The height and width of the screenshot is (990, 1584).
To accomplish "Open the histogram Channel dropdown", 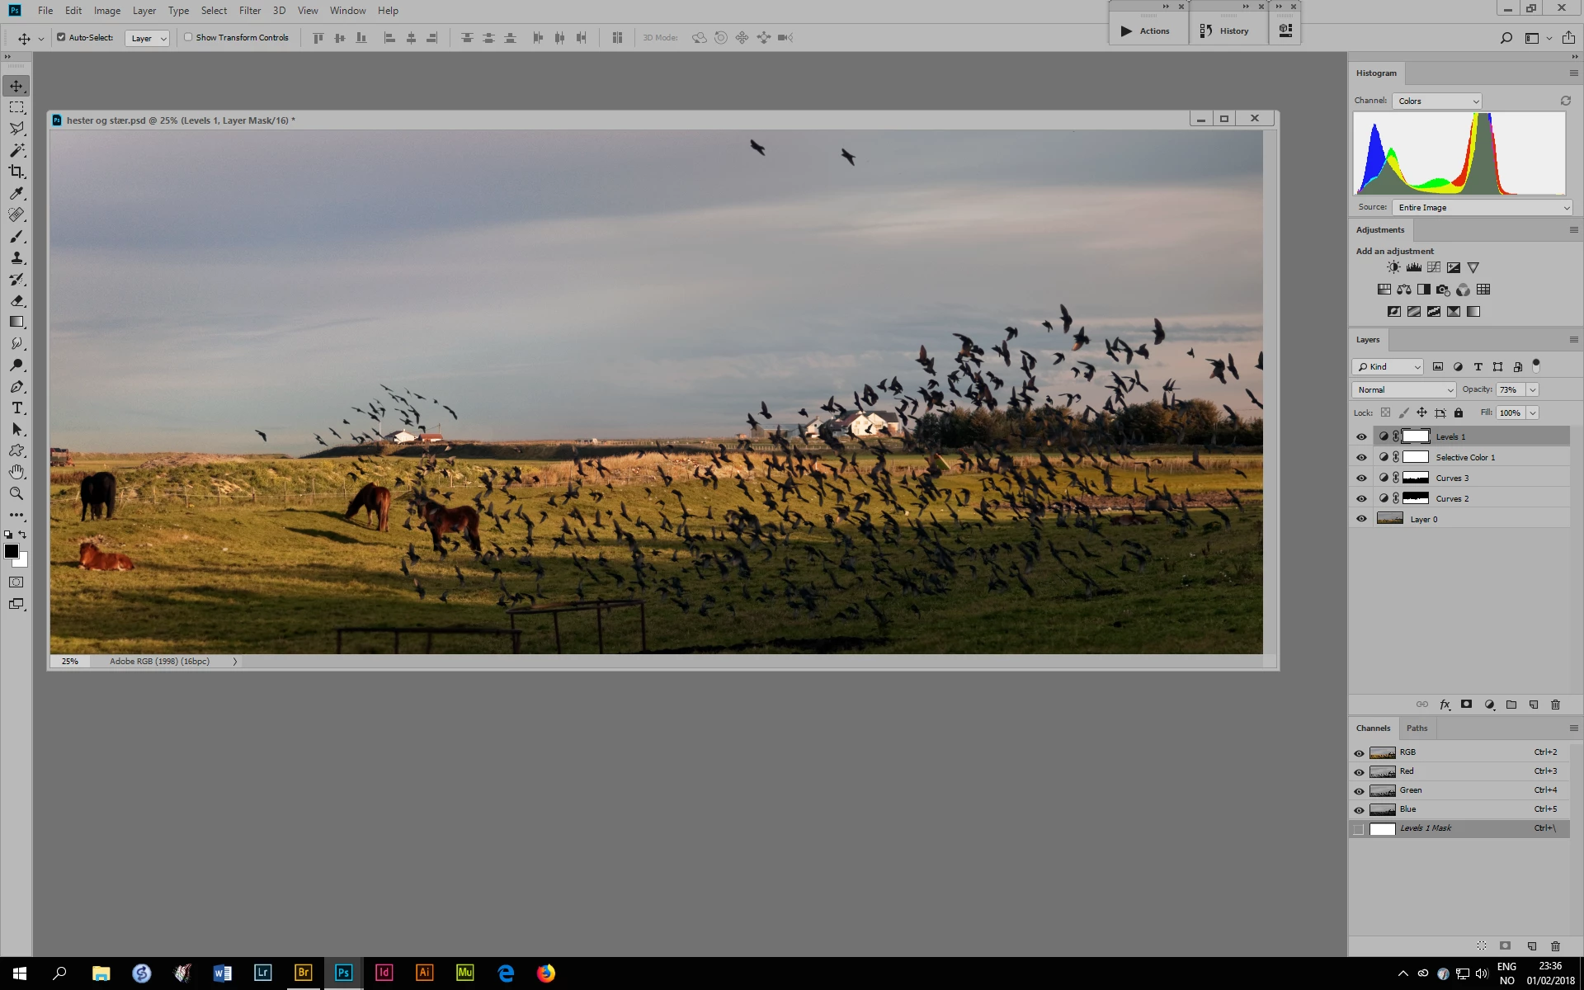I will click(1437, 101).
